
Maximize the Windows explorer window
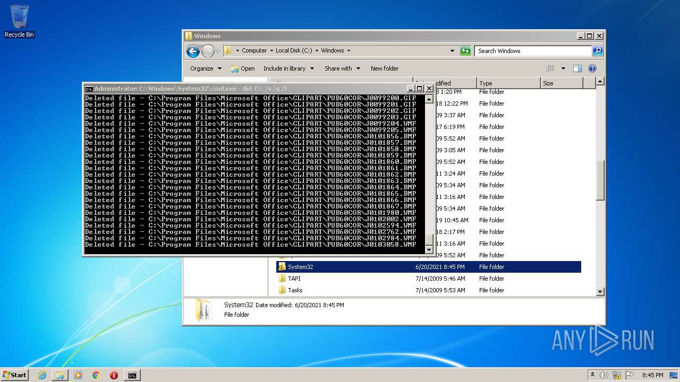590,36
